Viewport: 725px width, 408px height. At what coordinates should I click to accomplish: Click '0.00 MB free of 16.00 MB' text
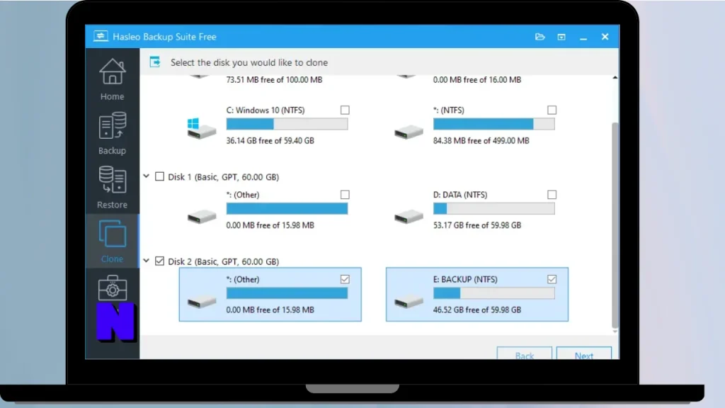477,79
